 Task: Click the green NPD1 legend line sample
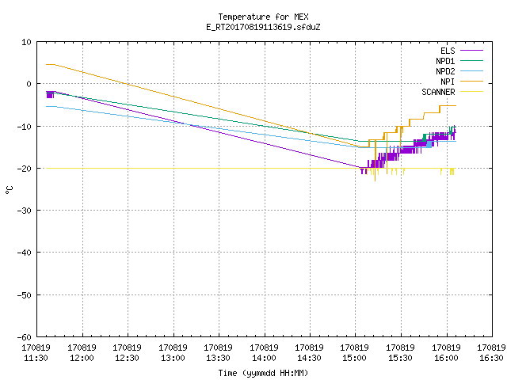tap(471, 61)
